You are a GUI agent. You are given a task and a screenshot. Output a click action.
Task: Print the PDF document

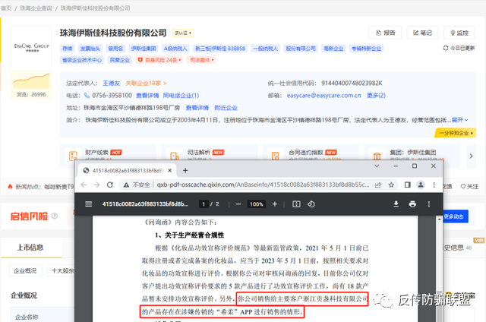pos(412,204)
